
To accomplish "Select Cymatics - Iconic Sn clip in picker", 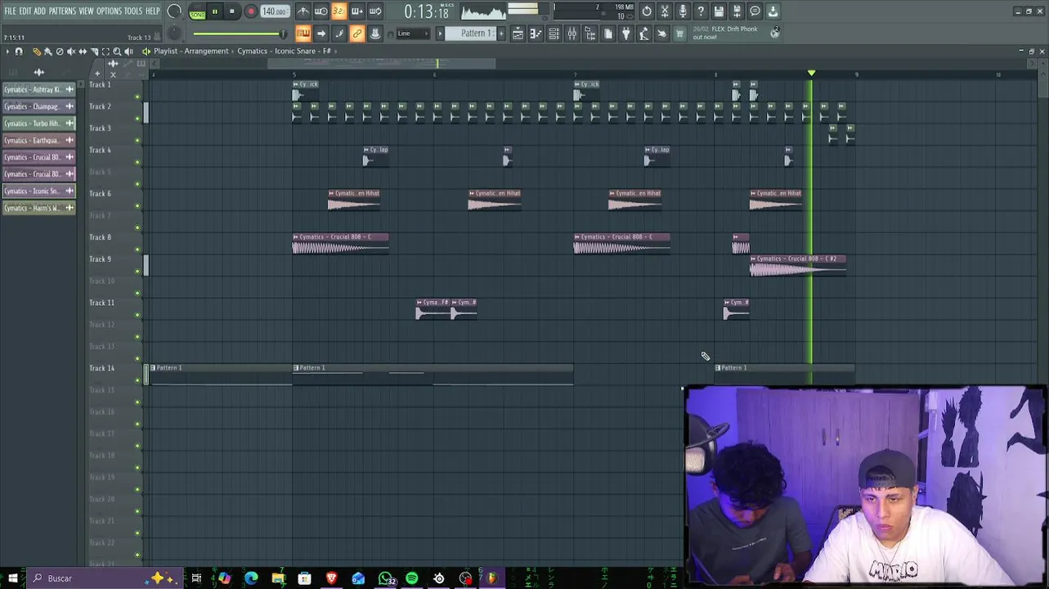I will pos(38,191).
